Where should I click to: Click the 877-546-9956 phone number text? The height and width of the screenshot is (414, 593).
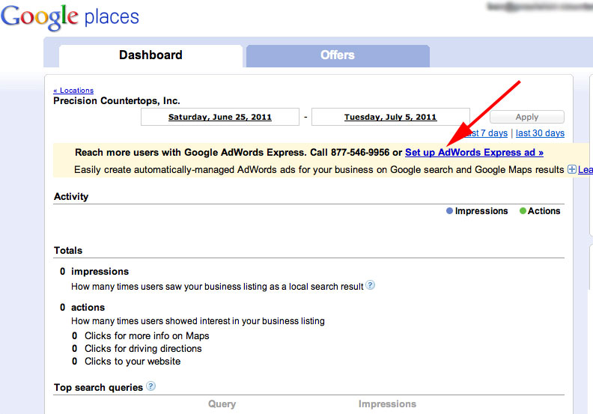pyautogui.click(x=360, y=153)
